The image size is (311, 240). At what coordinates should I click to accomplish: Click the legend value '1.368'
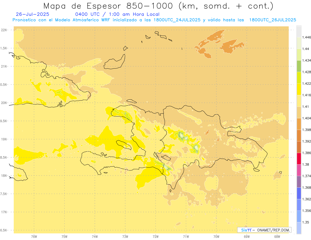(x=307, y=188)
